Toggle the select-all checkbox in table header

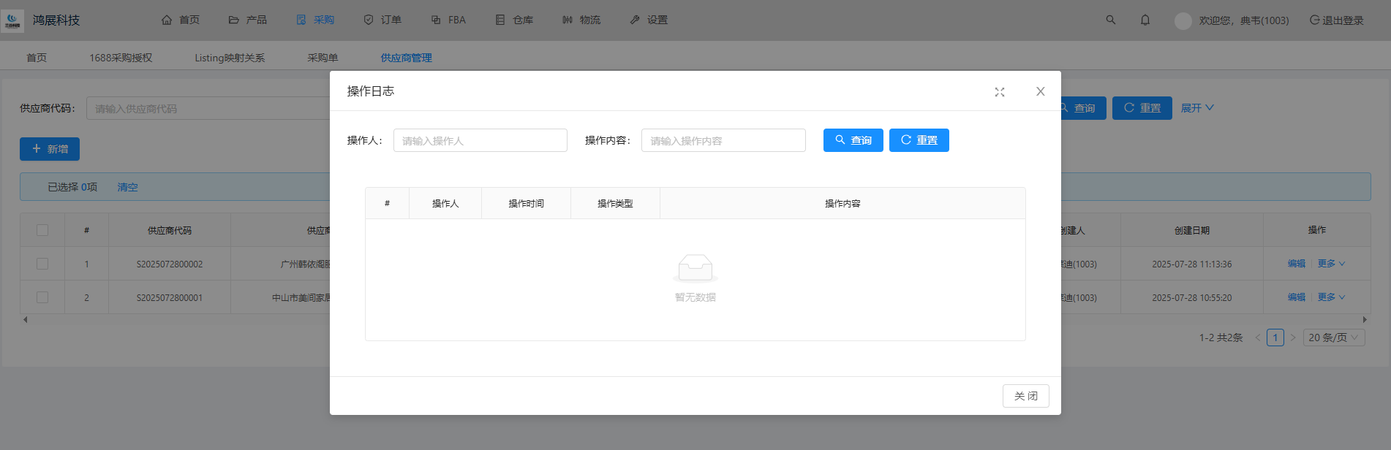click(42, 230)
